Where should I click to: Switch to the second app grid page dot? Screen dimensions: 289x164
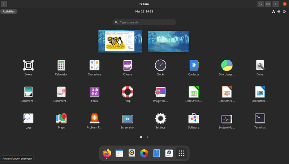coord(147,137)
